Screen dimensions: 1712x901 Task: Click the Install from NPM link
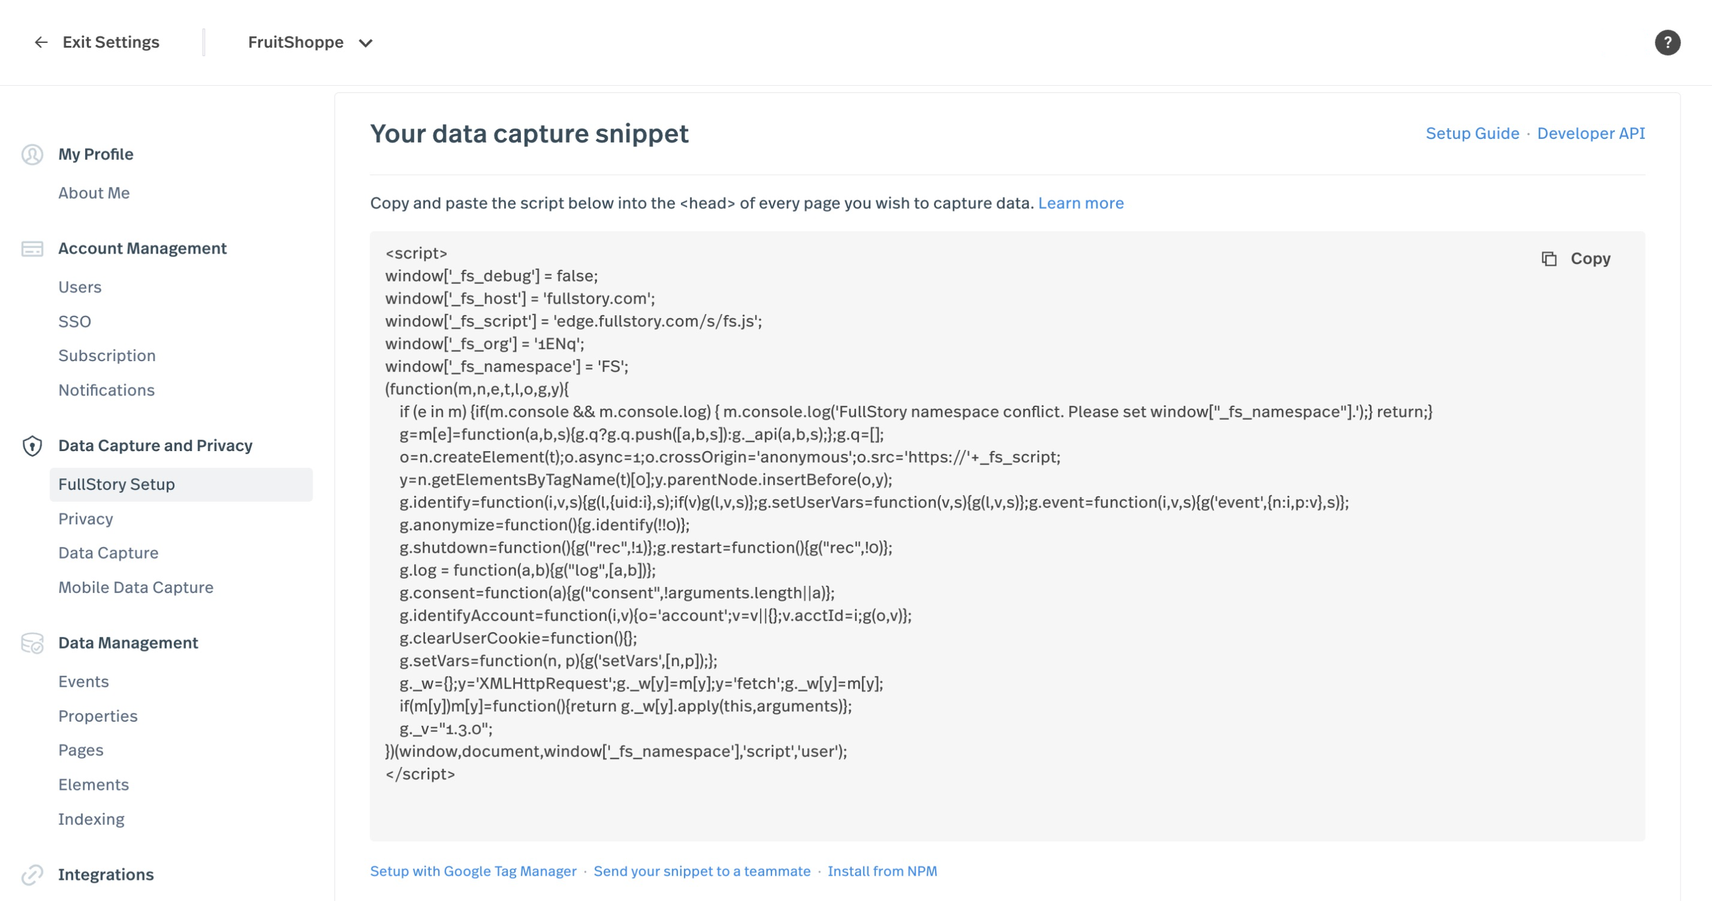pos(882,871)
